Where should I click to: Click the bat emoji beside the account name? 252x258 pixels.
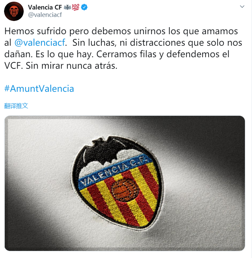(x=67, y=7)
